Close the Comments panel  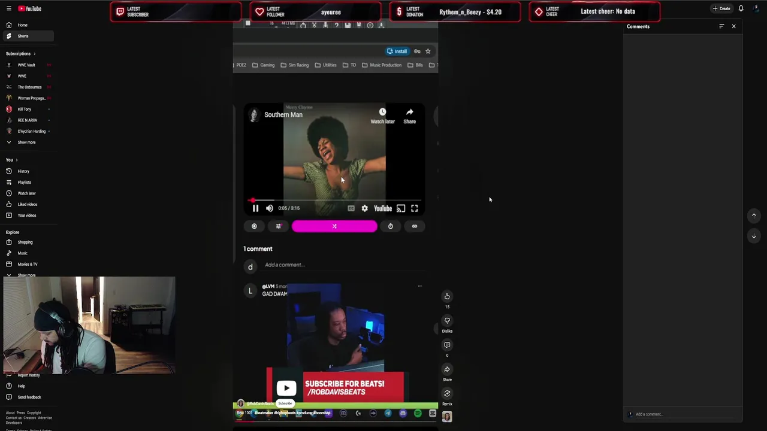733,26
